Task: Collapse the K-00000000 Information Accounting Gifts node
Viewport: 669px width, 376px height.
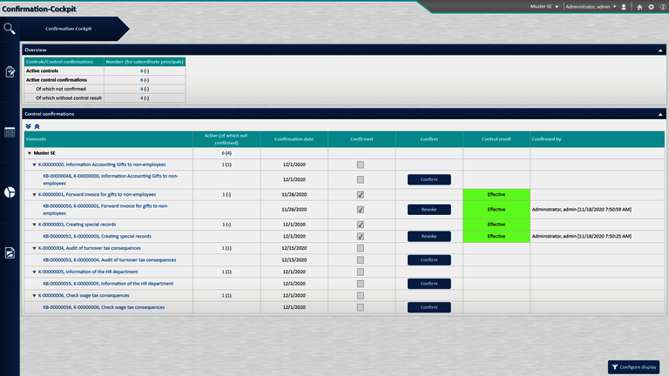Action: [35, 164]
